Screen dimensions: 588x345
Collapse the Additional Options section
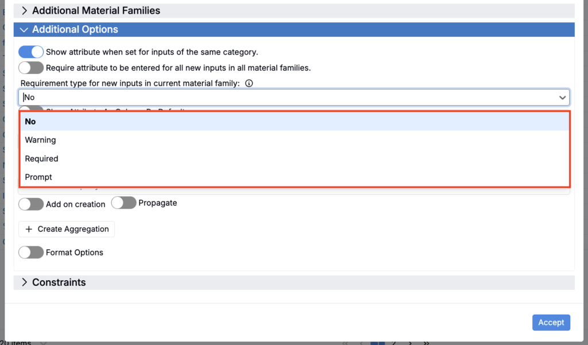click(24, 30)
